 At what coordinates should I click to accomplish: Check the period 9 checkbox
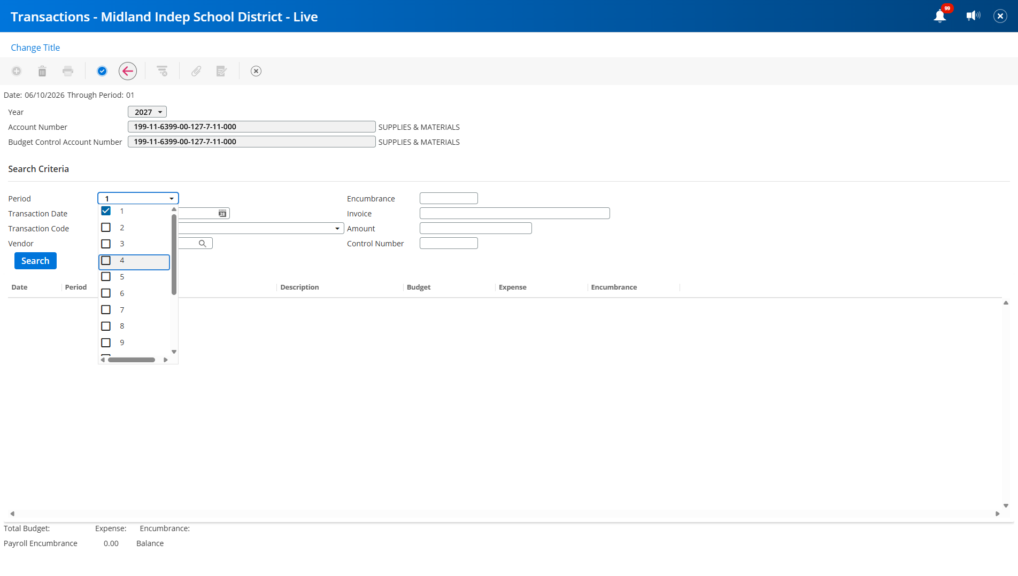click(106, 343)
